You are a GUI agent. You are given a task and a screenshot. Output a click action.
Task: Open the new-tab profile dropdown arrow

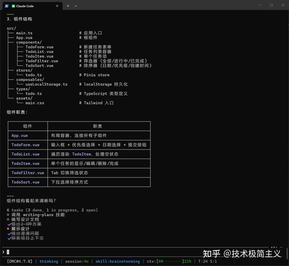75,6
